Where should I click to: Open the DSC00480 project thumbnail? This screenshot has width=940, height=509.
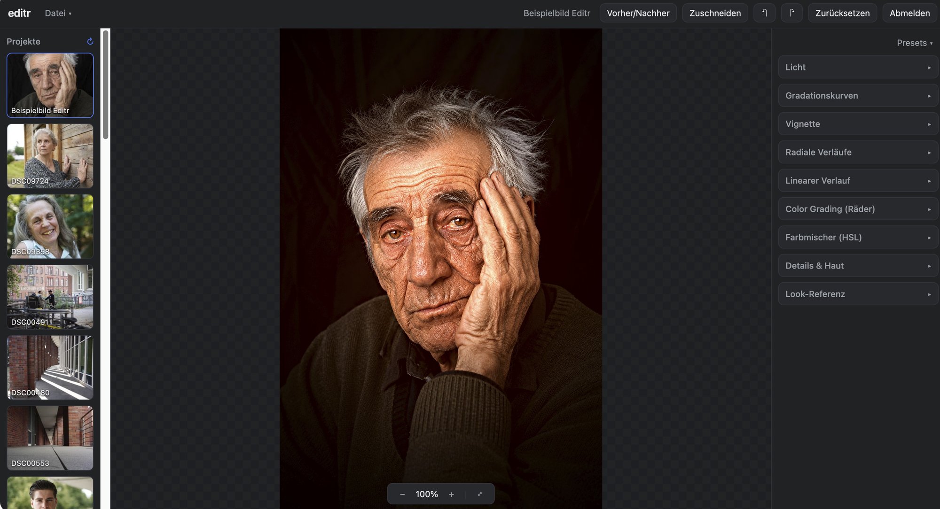point(50,368)
